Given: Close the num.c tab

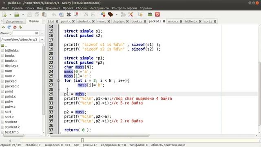Looking at the screenshot, I should [109, 21].
